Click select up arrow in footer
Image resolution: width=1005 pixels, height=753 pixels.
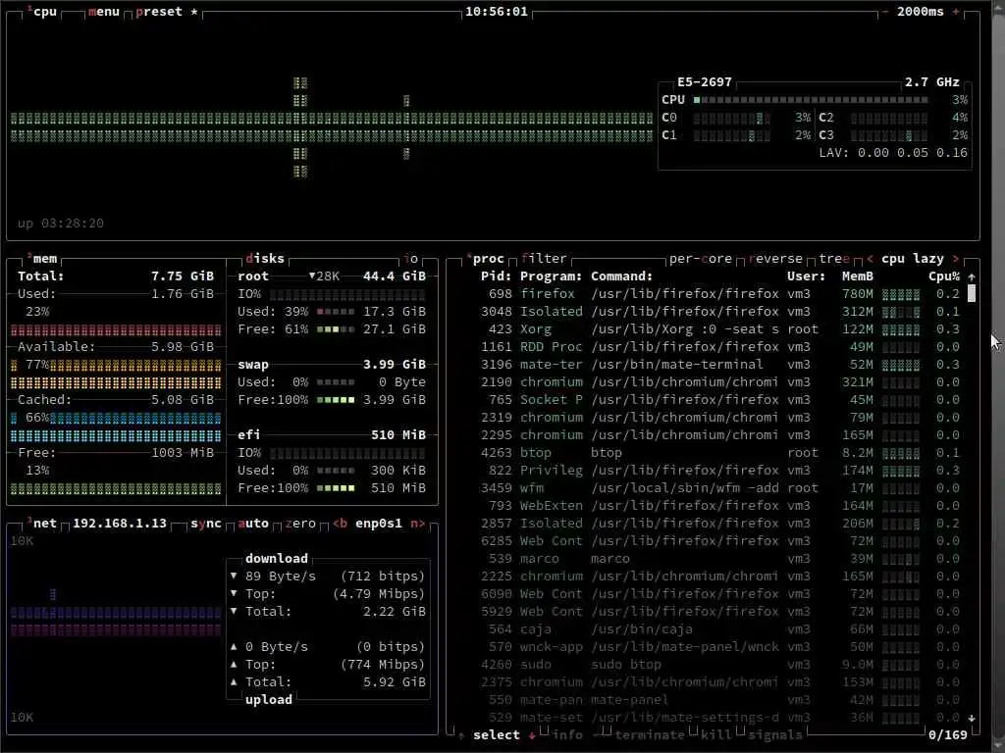coord(461,735)
